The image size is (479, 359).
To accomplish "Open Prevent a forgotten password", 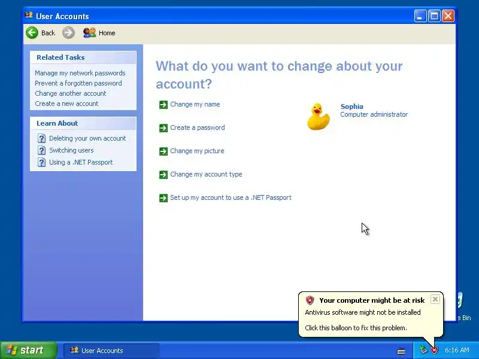I will (x=78, y=83).
